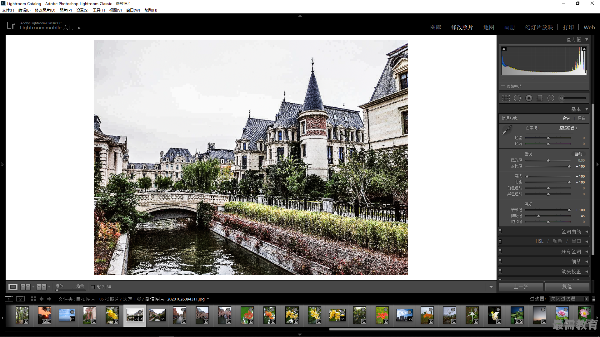Switch to Reference view R|A button

click(x=26, y=287)
